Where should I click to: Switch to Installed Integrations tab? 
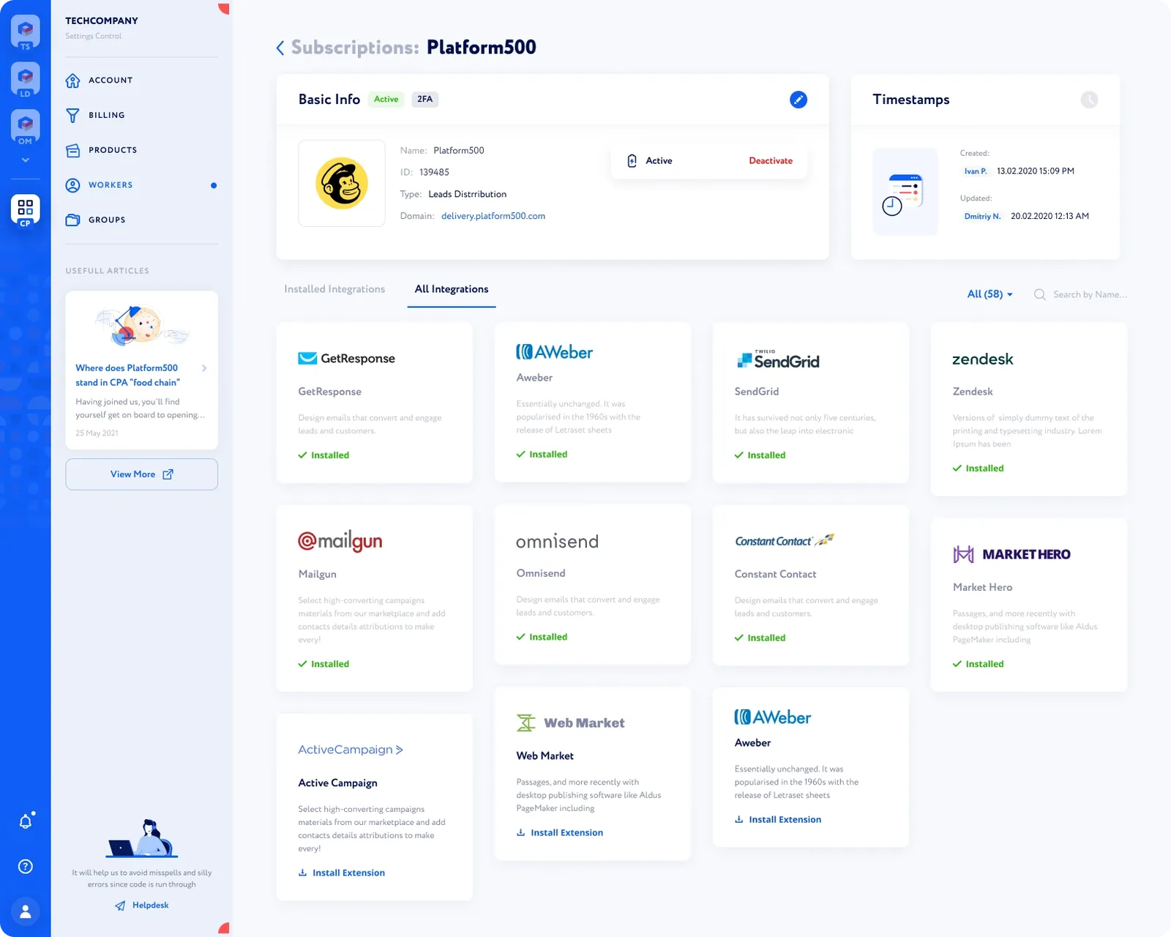334,289
